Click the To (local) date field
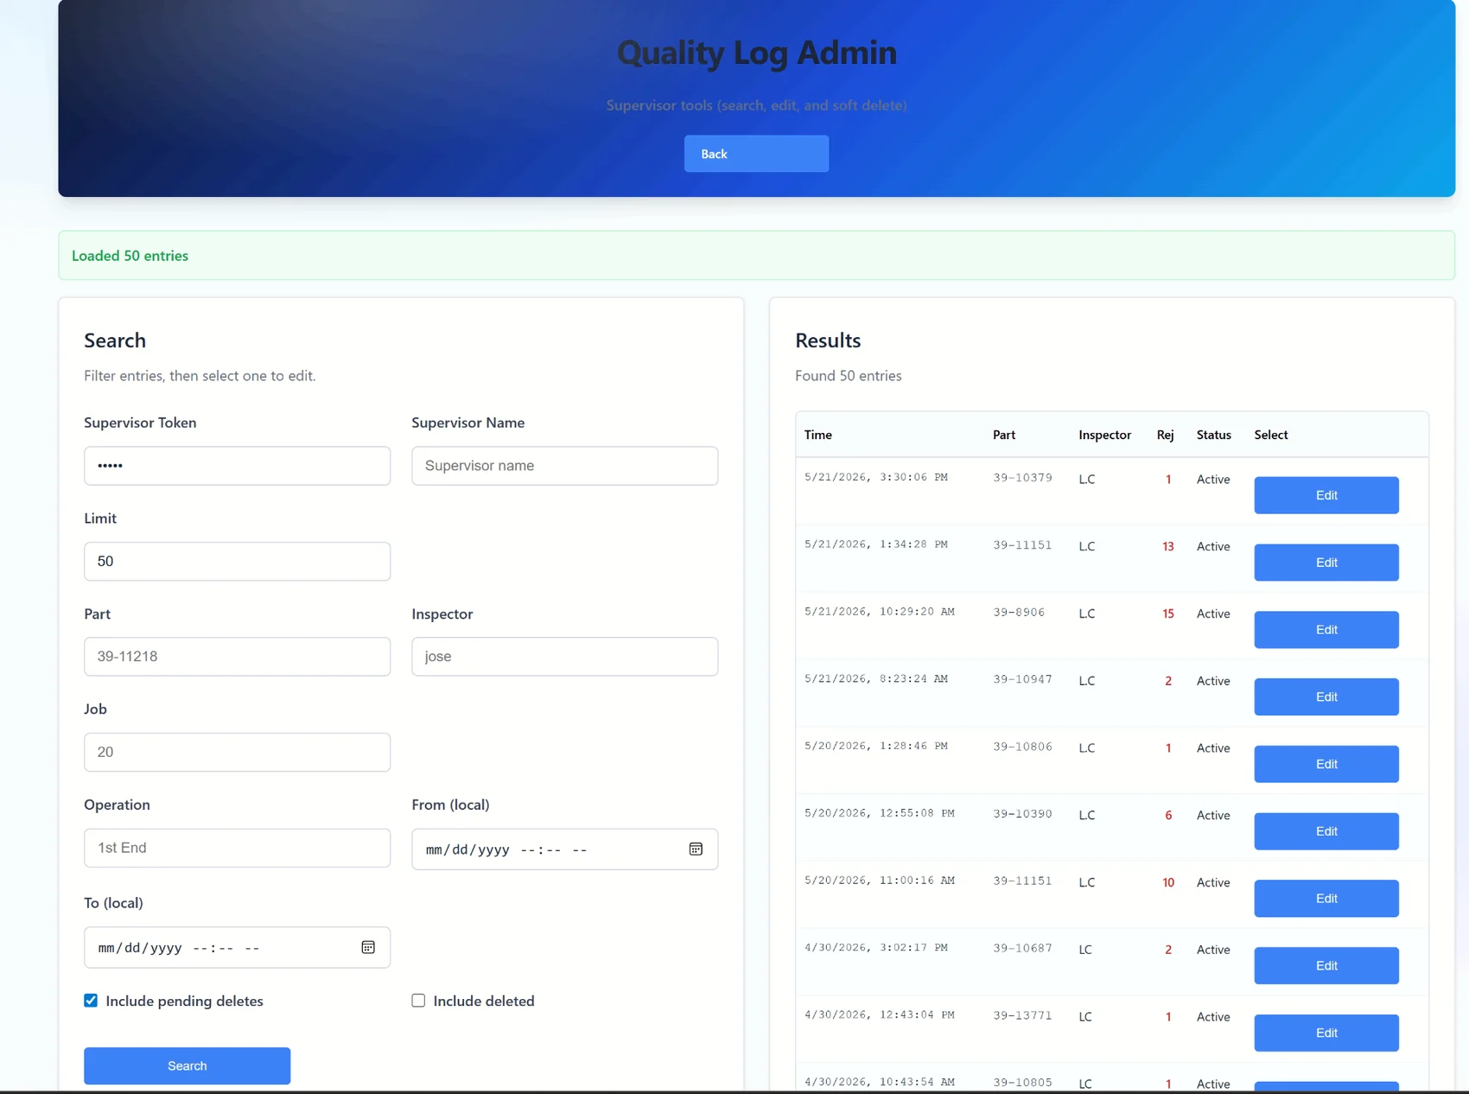This screenshot has height=1094, width=1469. point(237,948)
